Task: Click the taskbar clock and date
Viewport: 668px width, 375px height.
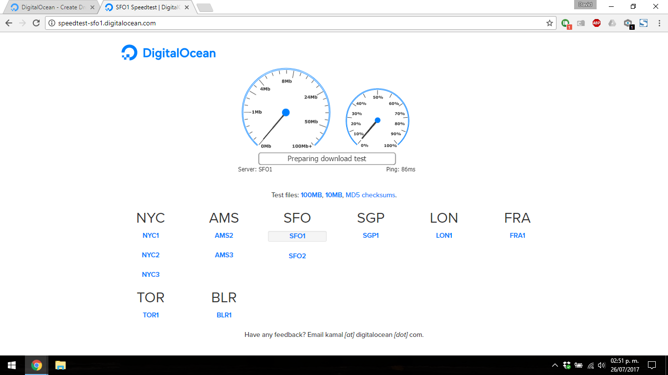Action: pyautogui.click(x=624, y=365)
